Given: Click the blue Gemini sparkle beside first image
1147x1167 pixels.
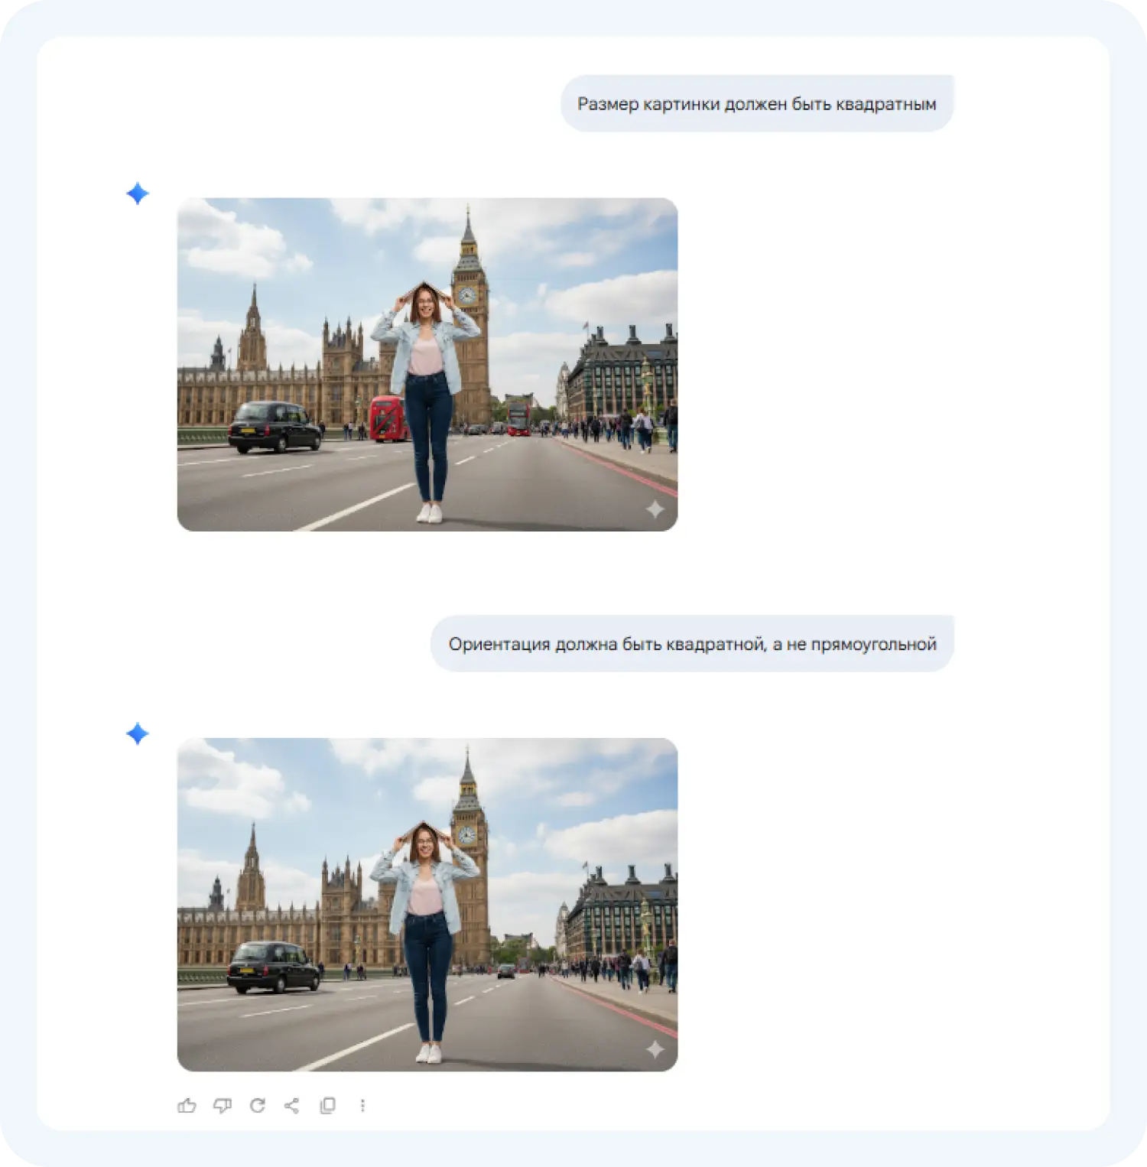Looking at the screenshot, I should (x=138, y=193).
